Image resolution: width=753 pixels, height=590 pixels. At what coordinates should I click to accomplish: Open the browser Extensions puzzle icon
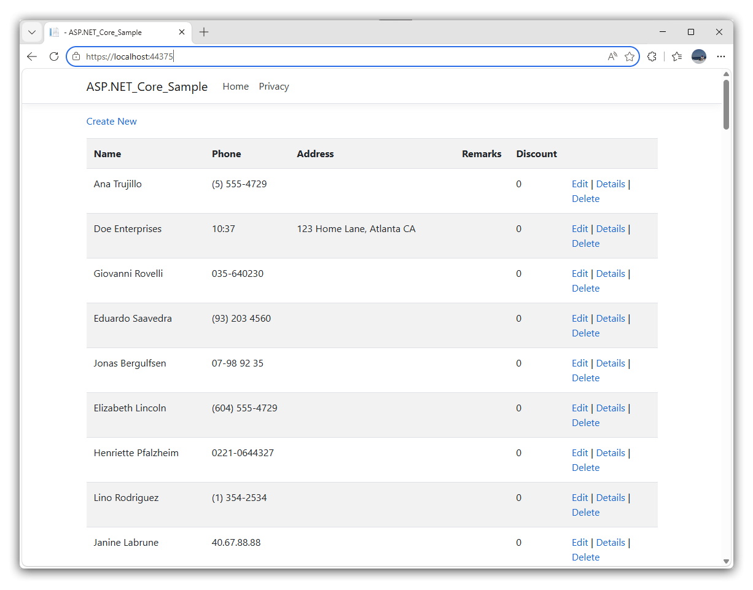(x=652, y=56)
